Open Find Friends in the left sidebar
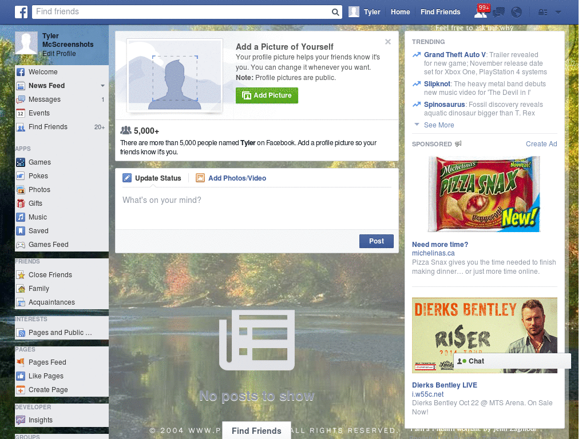Screen dimensions: 586x439 point(62,126)
